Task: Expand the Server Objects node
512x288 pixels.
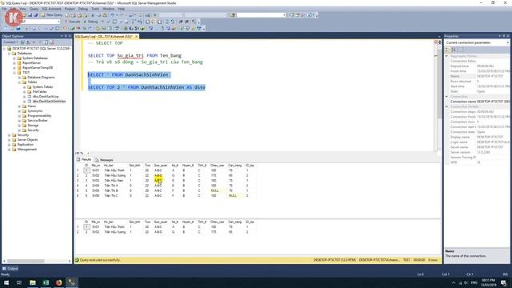Action: 10,140
